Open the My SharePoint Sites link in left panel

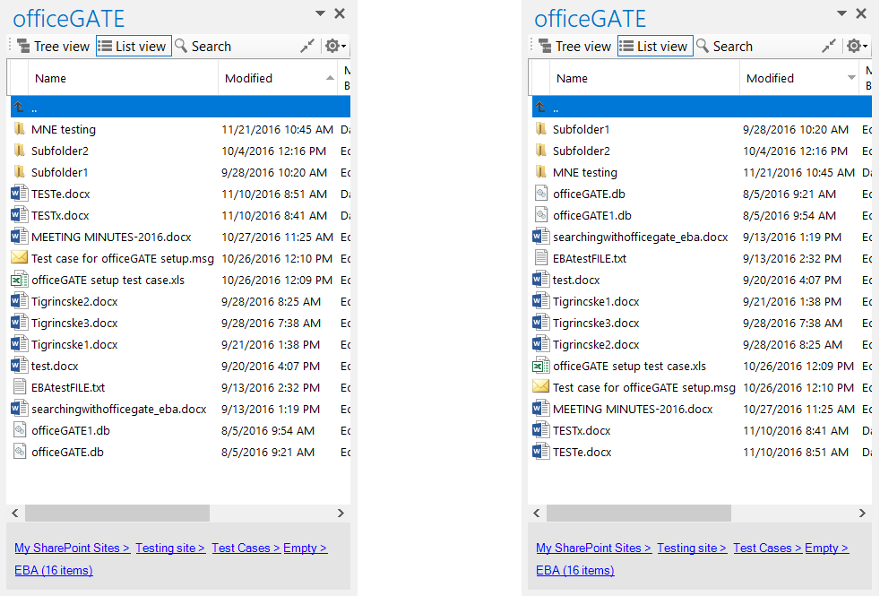click(x=72, y=548)
